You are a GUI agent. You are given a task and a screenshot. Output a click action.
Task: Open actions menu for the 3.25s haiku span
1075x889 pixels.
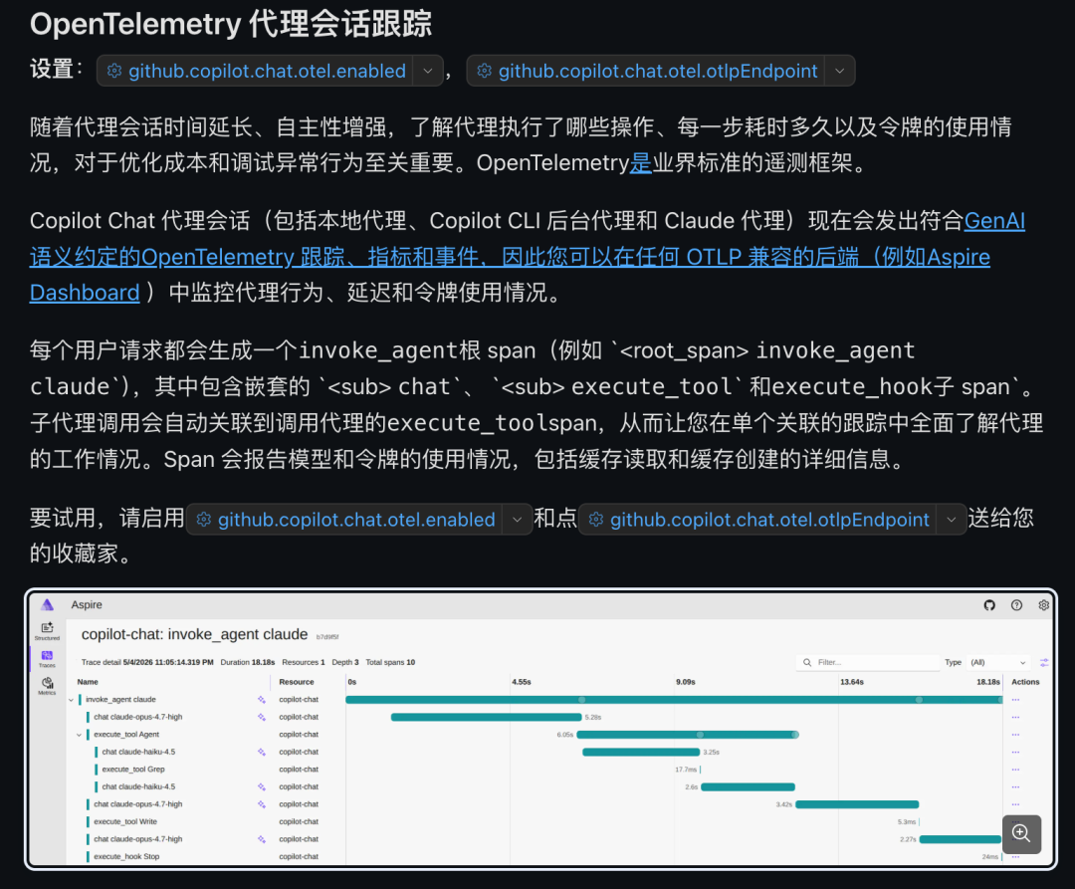click(1015, 752)
